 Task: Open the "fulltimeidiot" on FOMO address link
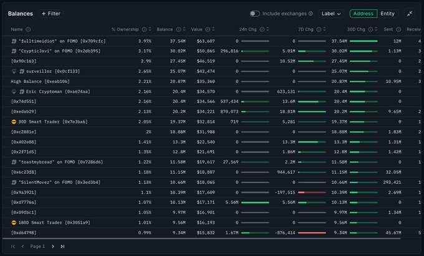pos(62,41)
